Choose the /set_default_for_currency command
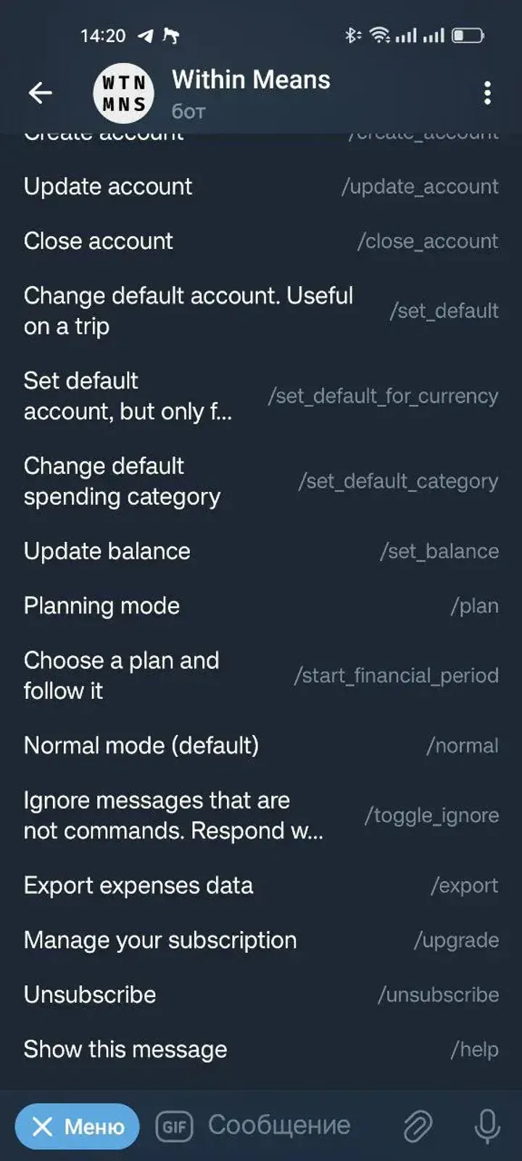522x1161 pixels. click(x=383, y=396)
